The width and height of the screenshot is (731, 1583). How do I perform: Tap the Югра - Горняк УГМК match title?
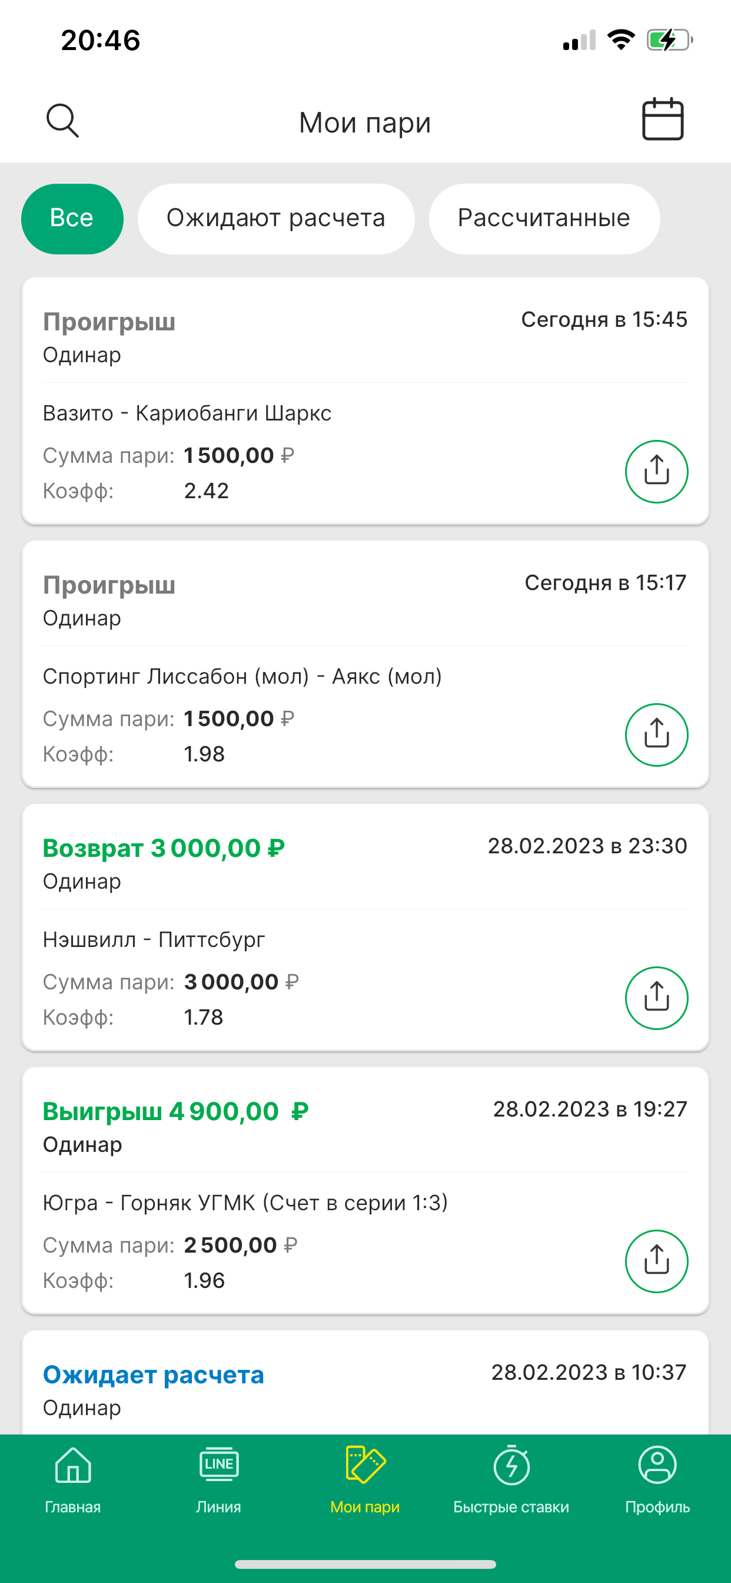[x=245, y=1203]
